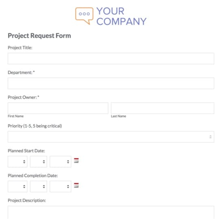Focus the Department text field
220x219 pixels.
click(111, 84)
